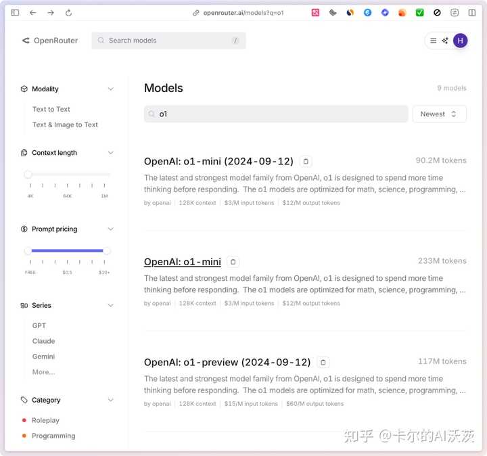Click the "117M tokens" label
This screenshot has height=456, width=487.
(x=442, y=361)
